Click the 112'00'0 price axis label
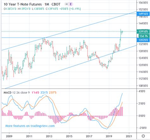This screenshot has height=140, width=150. point(143,79)
